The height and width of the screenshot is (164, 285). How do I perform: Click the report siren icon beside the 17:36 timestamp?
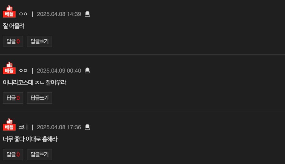coord(87,127)
